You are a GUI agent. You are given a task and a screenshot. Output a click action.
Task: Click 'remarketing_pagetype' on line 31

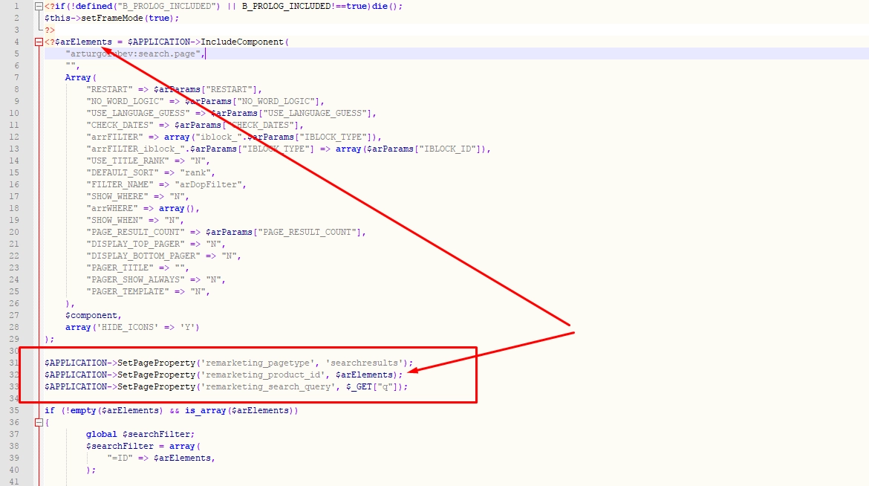click(258, 363)
